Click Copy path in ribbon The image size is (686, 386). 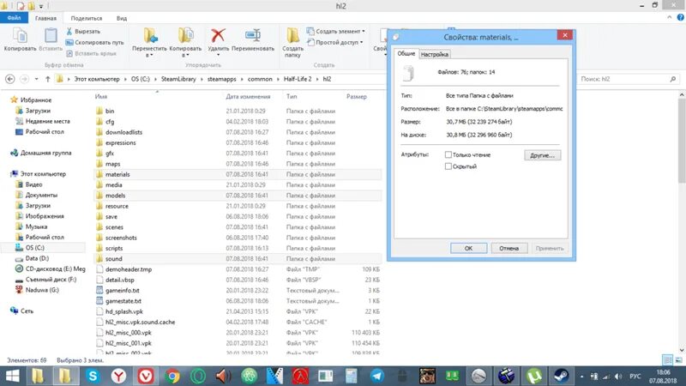(94, 42)
